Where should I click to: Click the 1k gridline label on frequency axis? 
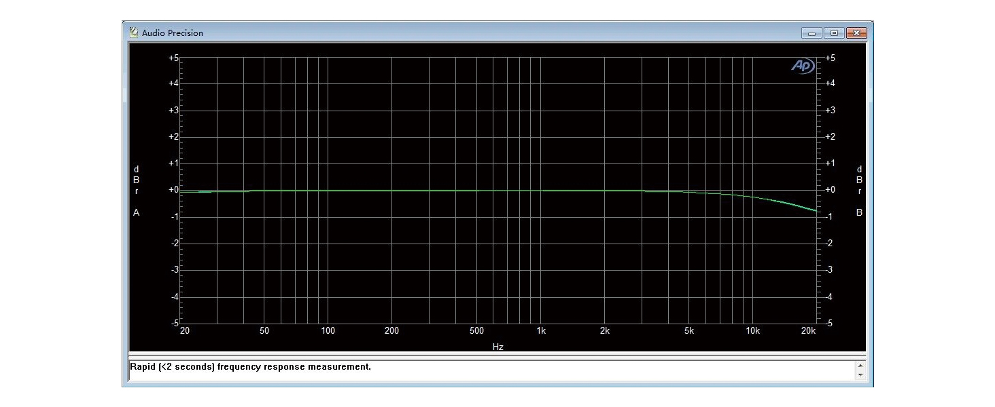(541, 332)
